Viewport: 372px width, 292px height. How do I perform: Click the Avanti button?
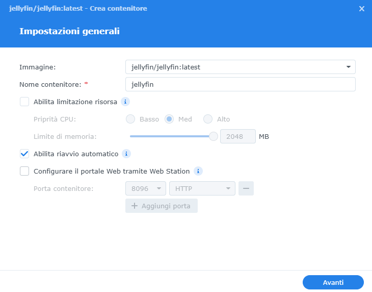tap(333, 282)
